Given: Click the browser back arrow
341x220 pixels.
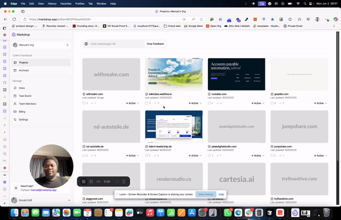Looking at the screenshot, I should [x=5, y=19].
